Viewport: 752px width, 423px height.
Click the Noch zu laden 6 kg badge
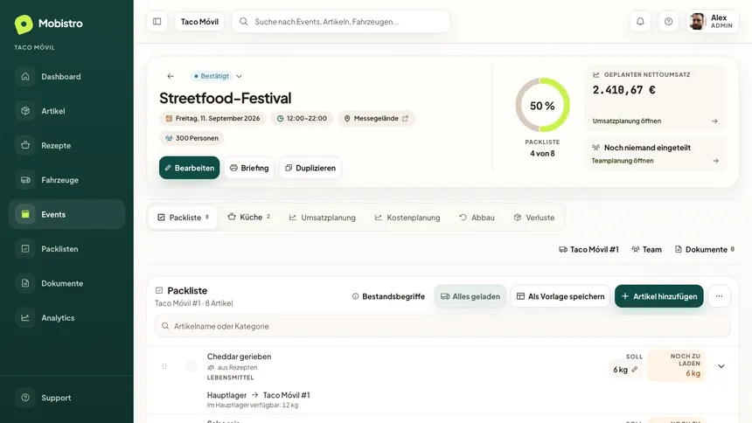click(676, 366)
